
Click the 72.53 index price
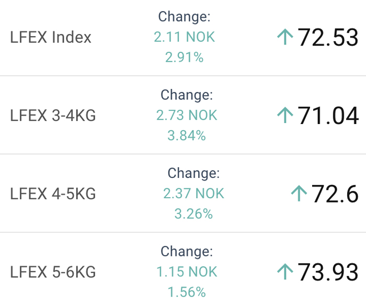coord(328,37)
